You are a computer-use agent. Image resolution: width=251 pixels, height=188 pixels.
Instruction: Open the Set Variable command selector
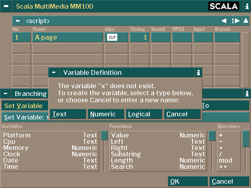coord(24,106)
